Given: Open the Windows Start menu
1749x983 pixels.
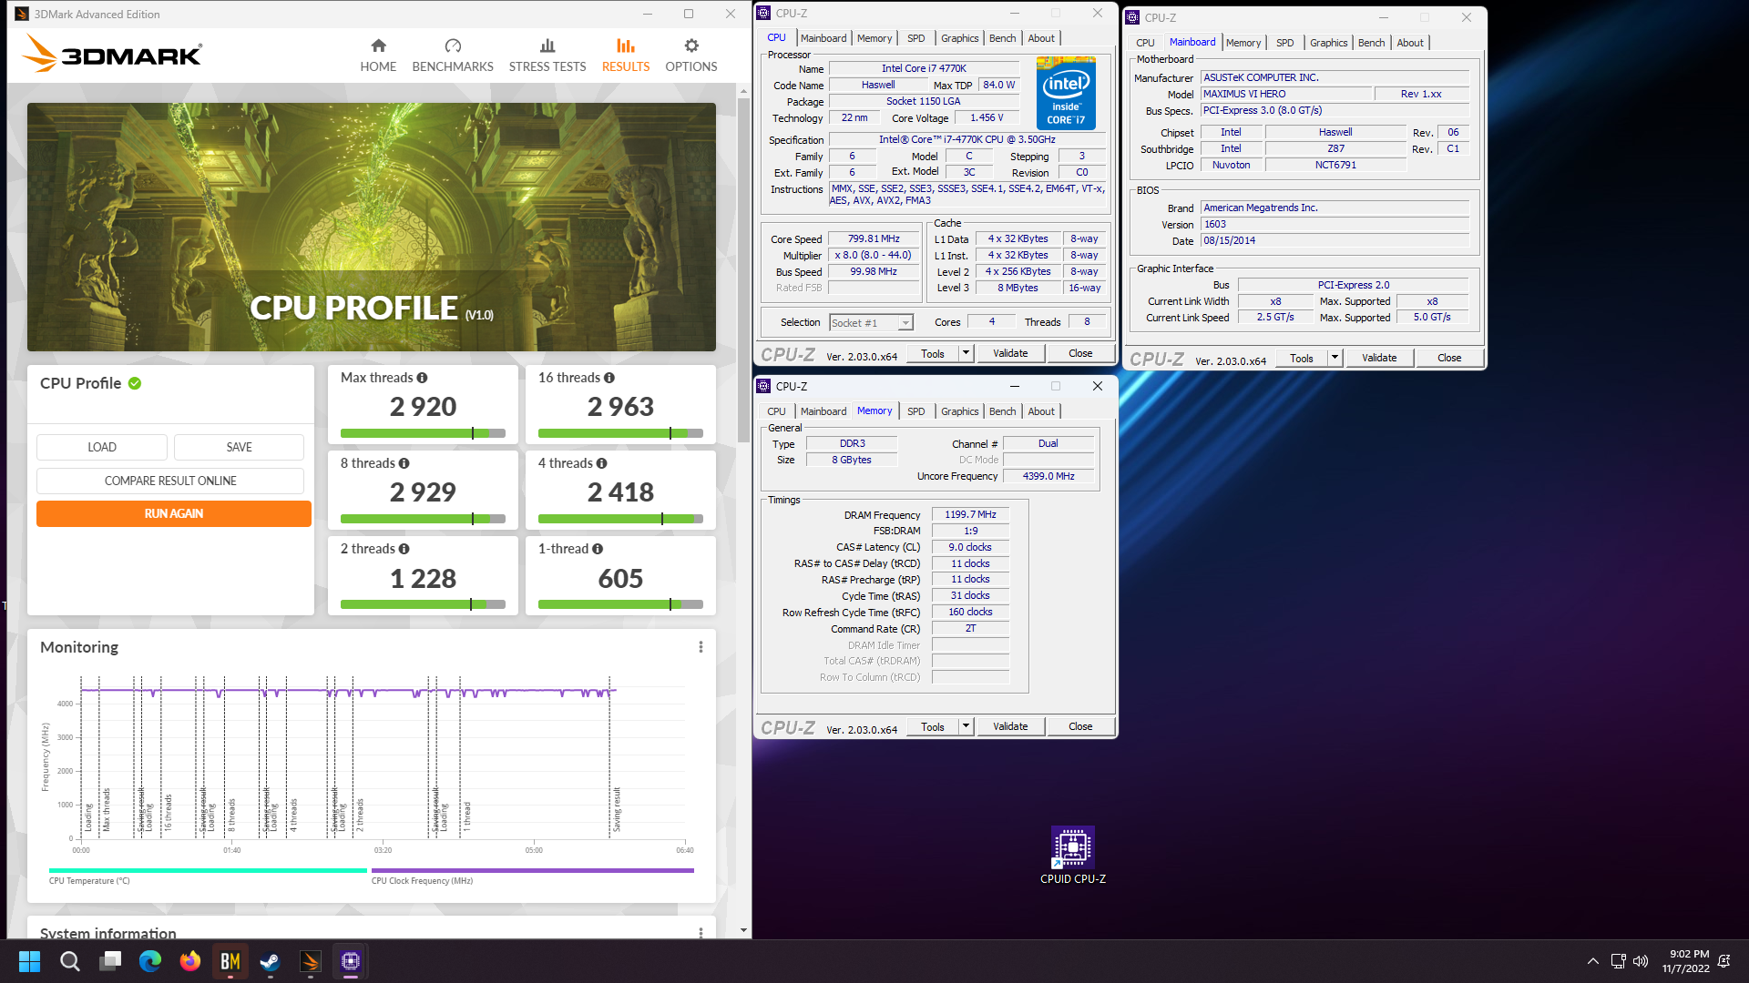Looking at the screenshot, I should point(29,961).
